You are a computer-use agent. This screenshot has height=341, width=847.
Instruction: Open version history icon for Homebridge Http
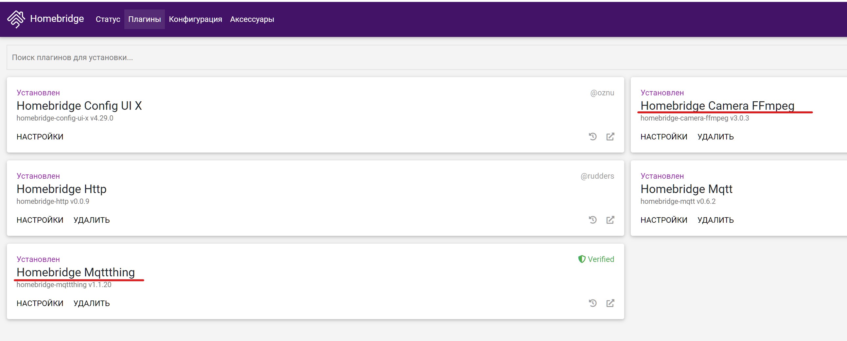pyautogui.click(x=592, y=220)
